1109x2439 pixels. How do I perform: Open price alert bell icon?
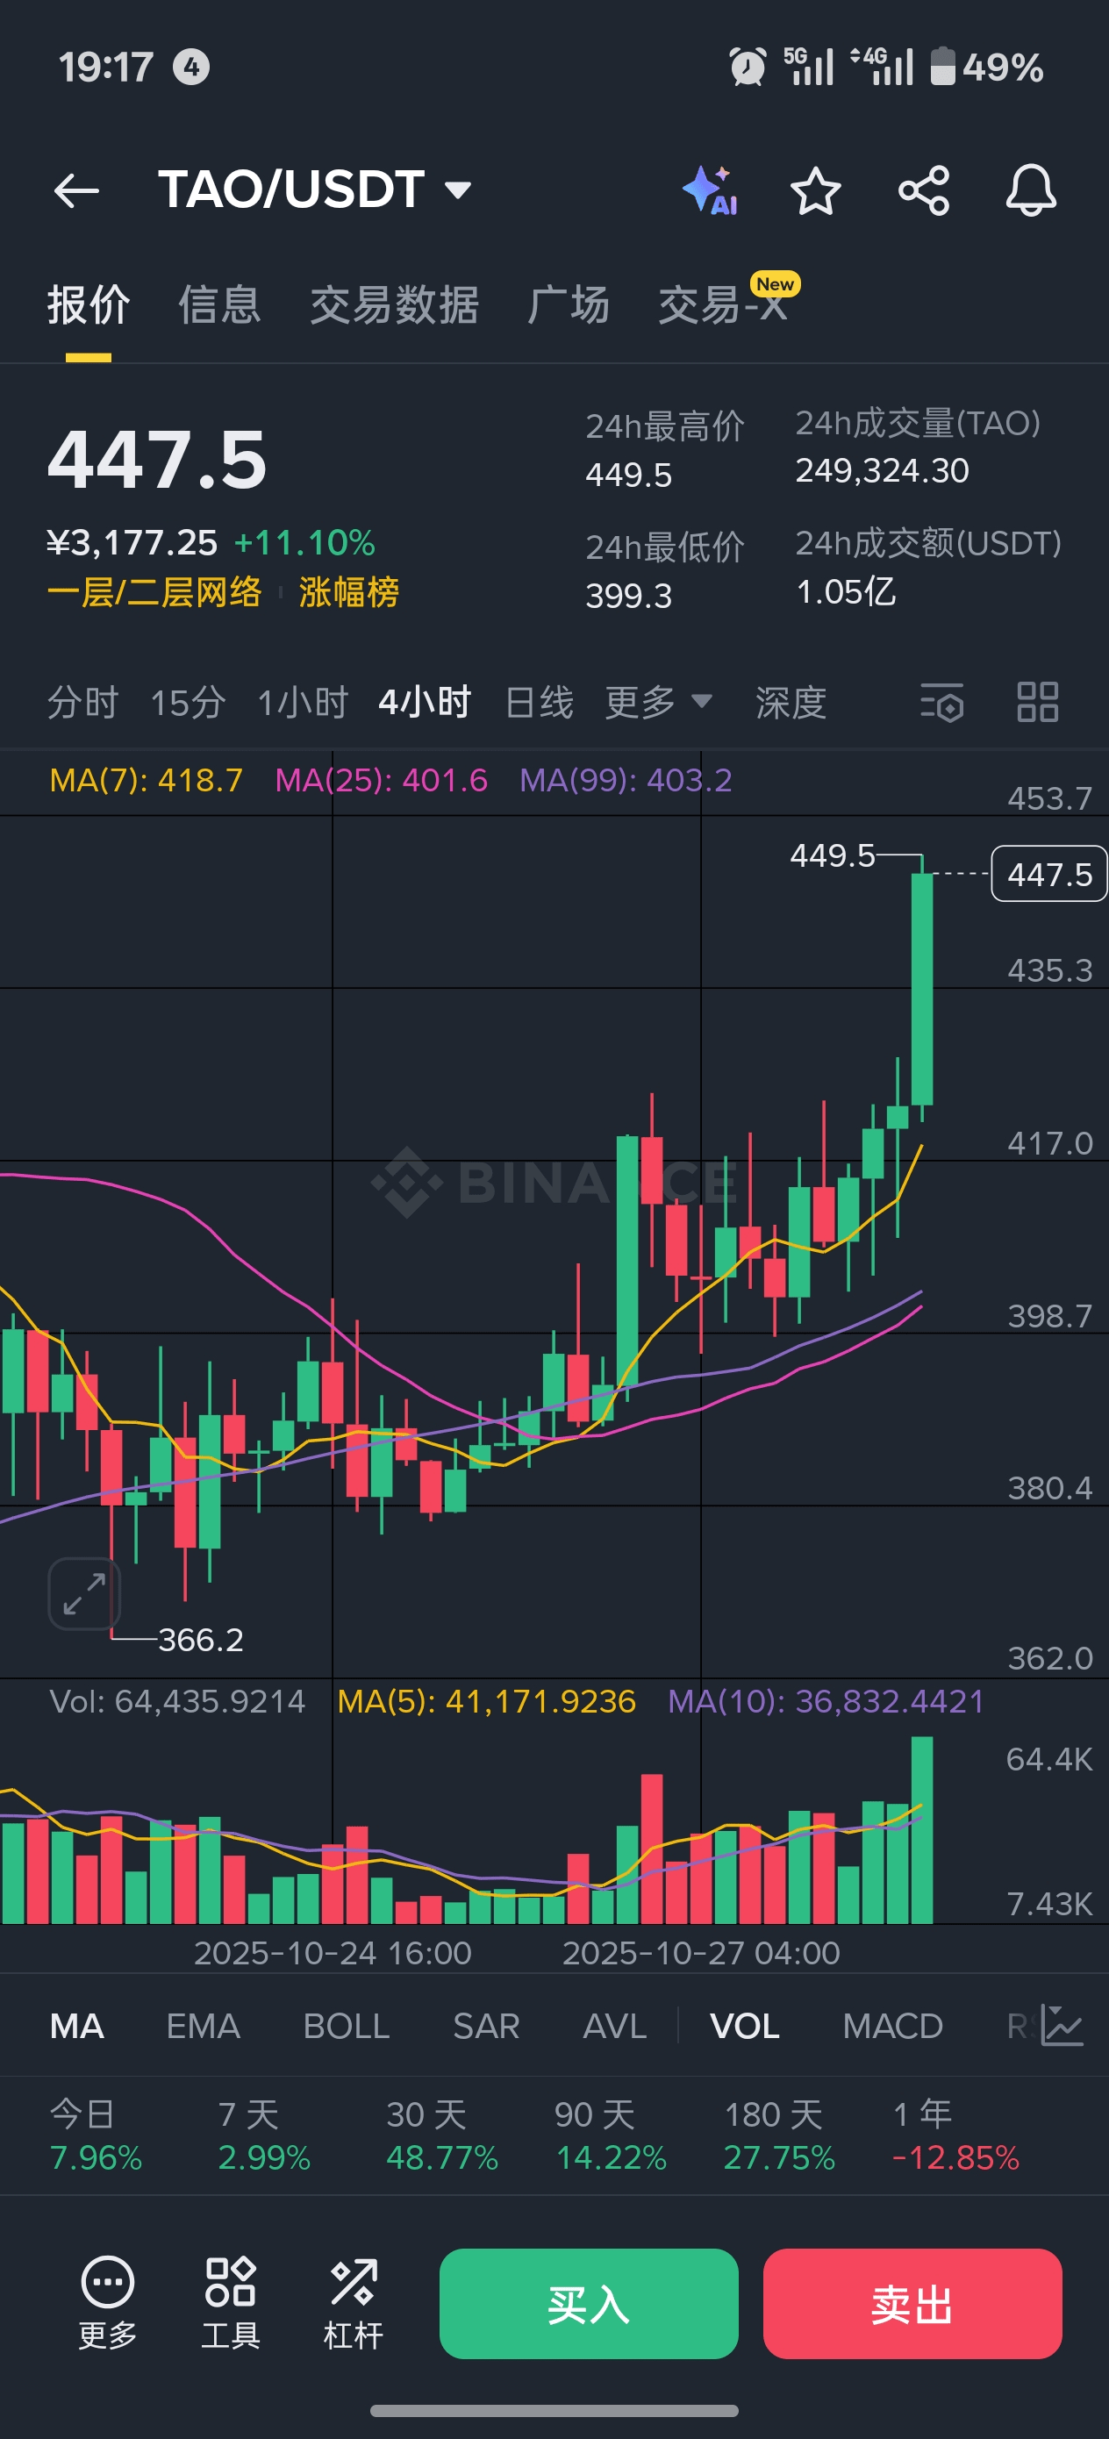click(x=1030, y=191)
